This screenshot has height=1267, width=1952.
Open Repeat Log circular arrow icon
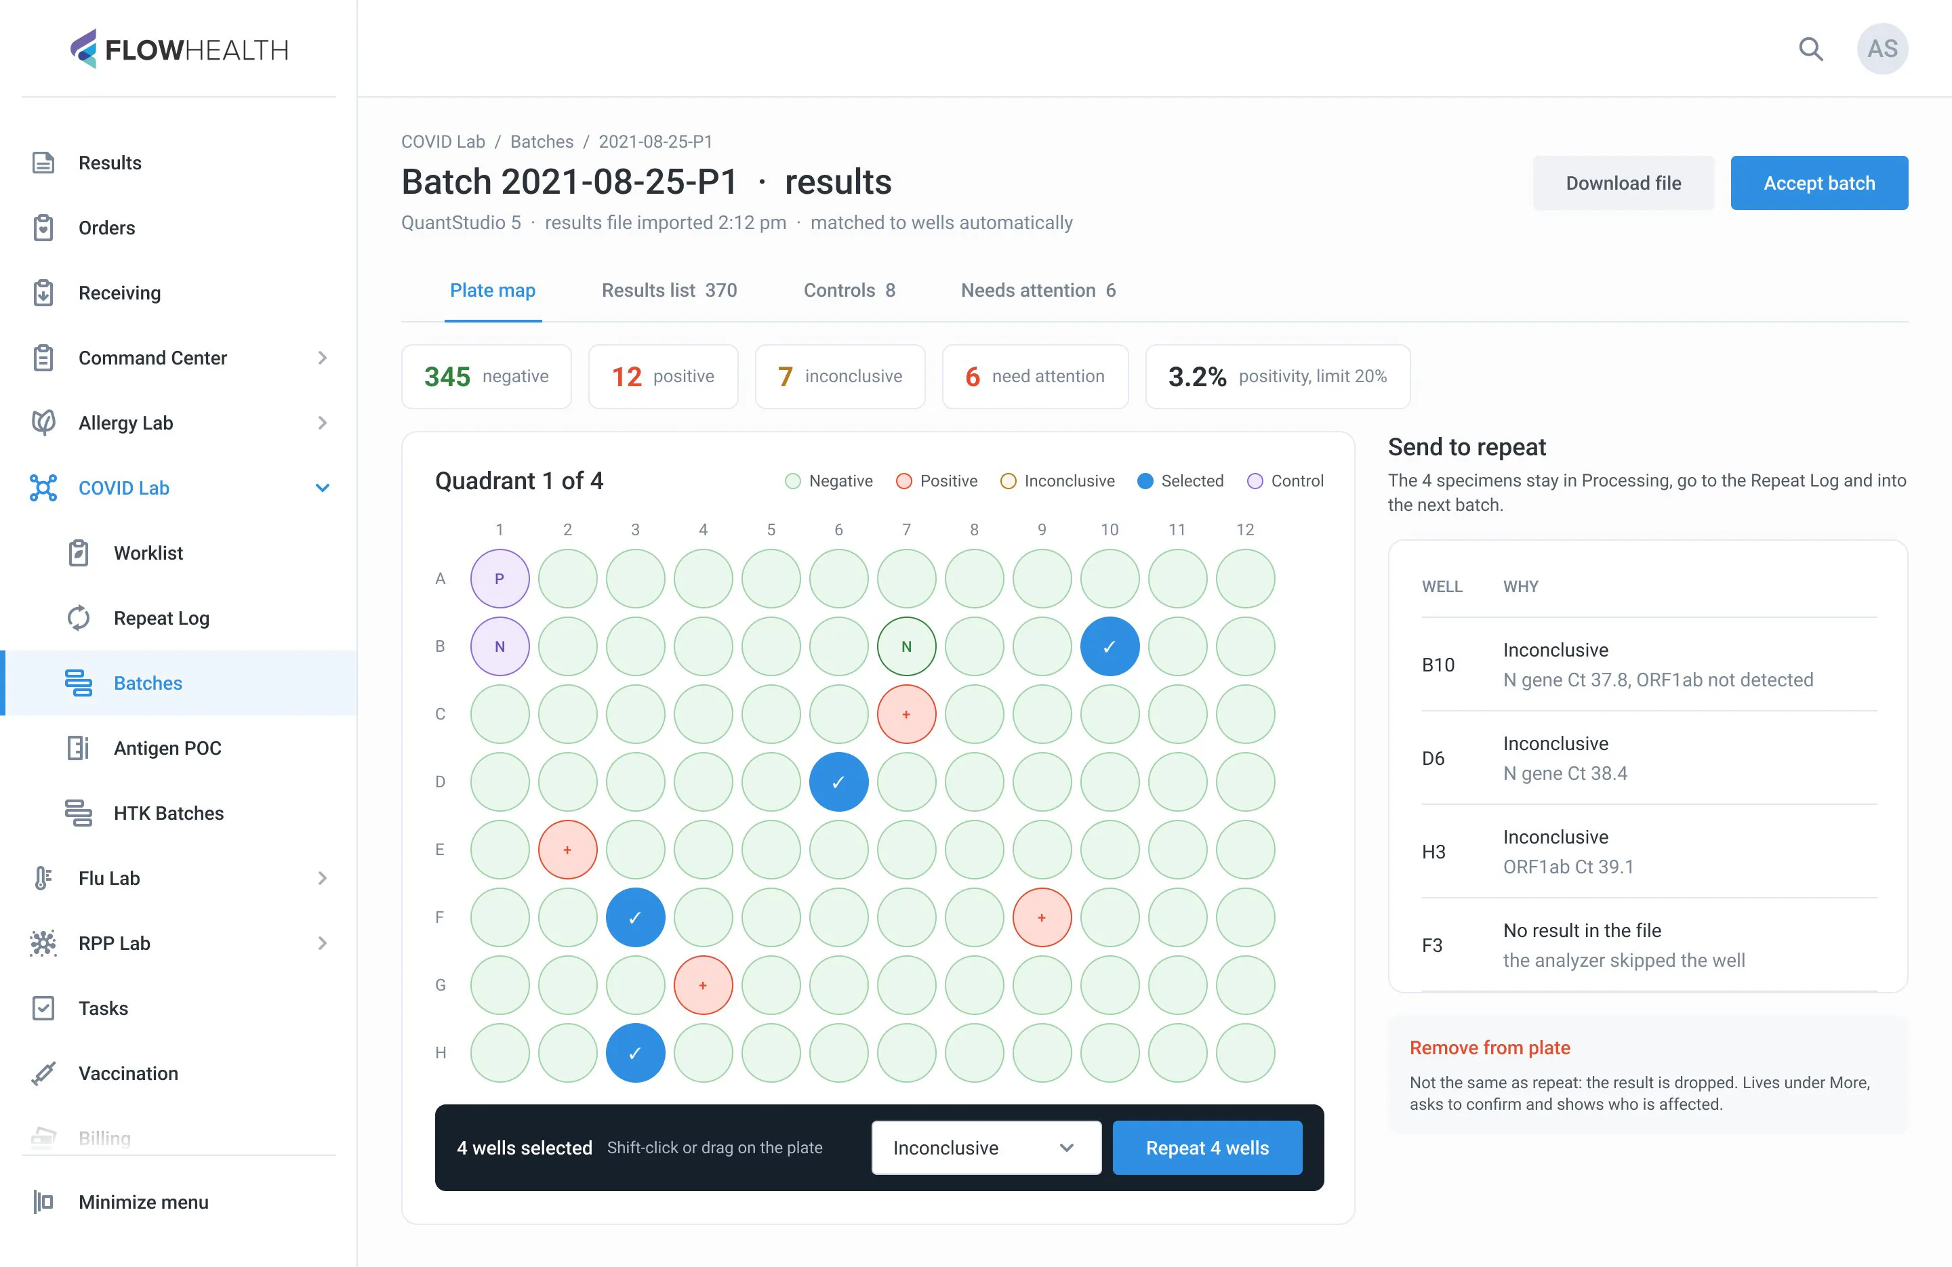[79, 617]
